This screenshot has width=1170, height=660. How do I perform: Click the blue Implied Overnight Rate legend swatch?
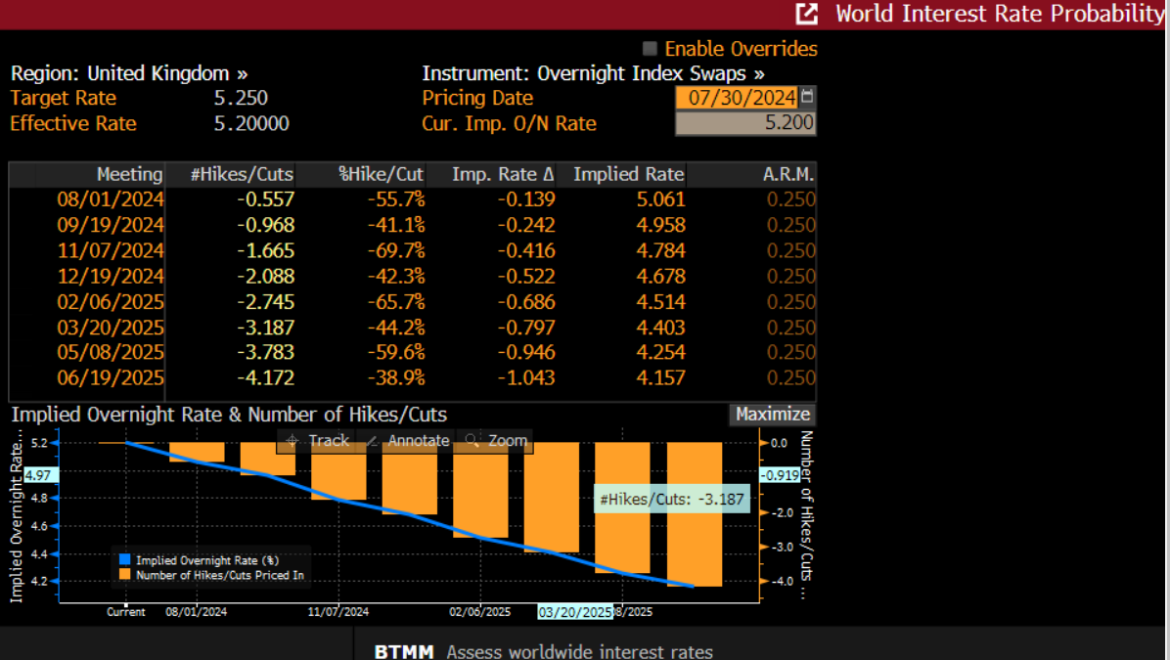(x=123, y=559)
